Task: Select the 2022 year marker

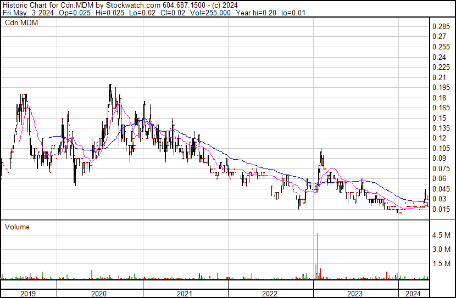Action: coord(270,294)
